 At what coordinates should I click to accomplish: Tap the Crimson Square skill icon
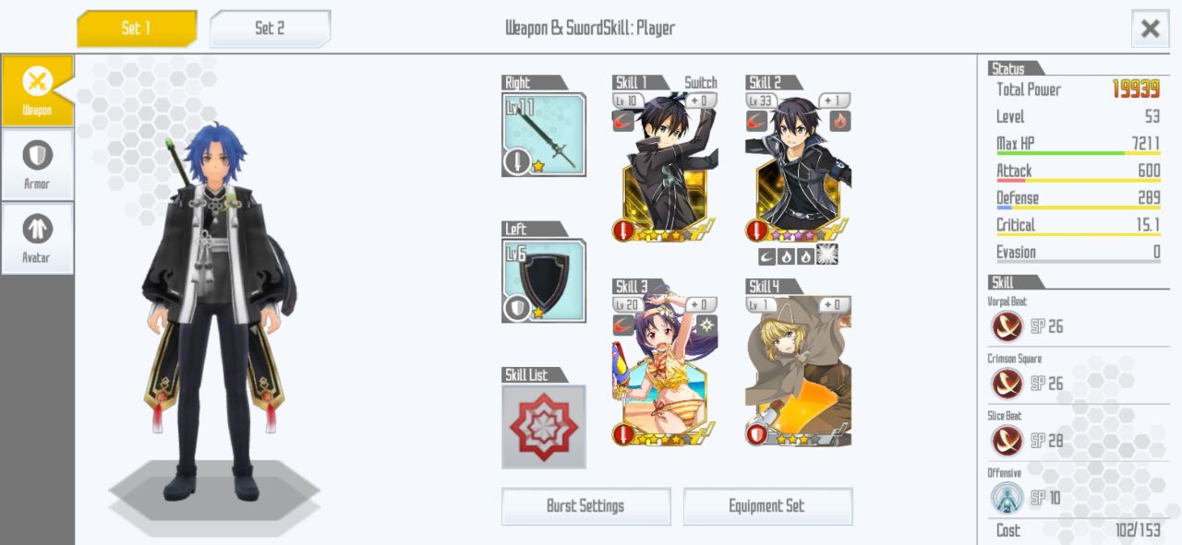pos(1007,384)
